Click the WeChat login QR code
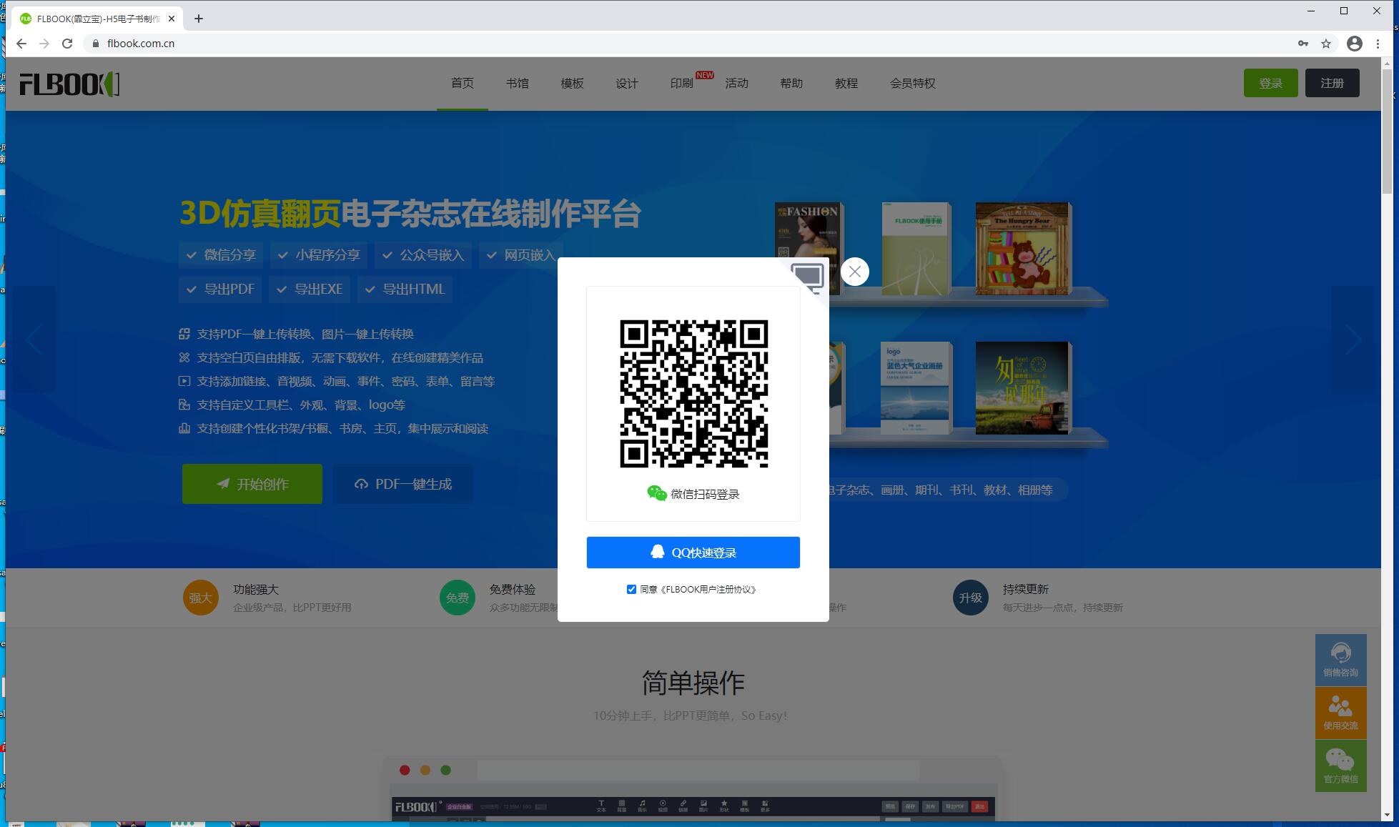 click(693, 394)
